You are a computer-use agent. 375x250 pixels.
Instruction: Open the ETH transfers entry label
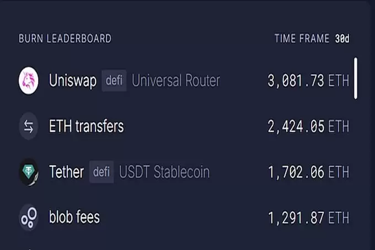click(x=86, y=126)
